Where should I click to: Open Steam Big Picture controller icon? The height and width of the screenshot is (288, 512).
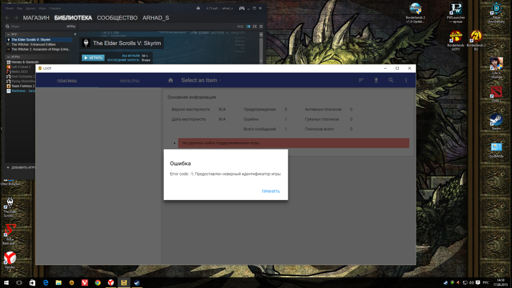coord(242,8)
